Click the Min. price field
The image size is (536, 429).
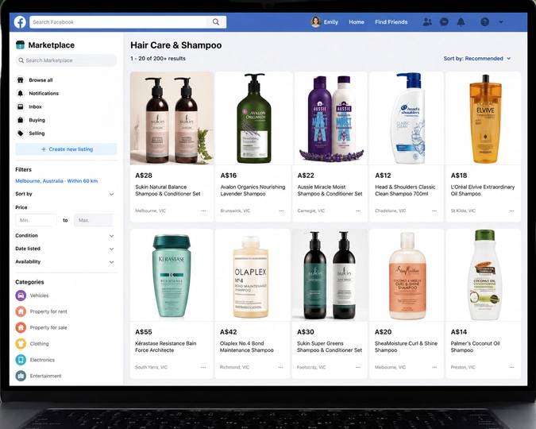click(x=36, y=220)
